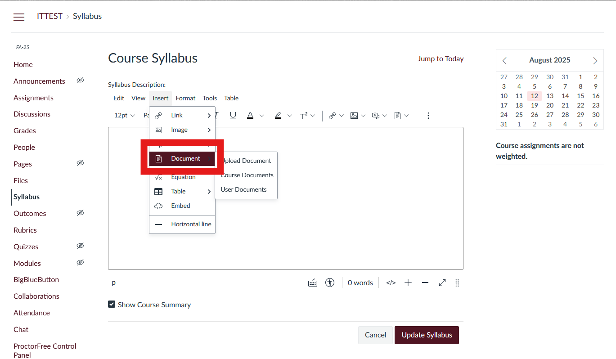
Task: Select Course Documents from submenu
Action: coord(246,175)
